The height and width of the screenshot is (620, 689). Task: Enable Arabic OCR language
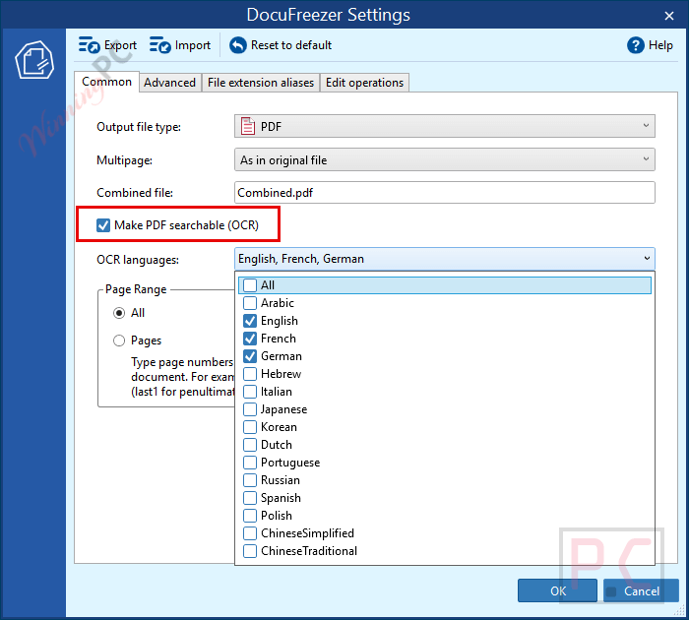[x=250, y=303]
